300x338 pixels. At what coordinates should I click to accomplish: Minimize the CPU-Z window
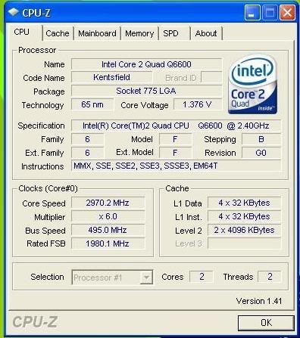click(252, 13)
